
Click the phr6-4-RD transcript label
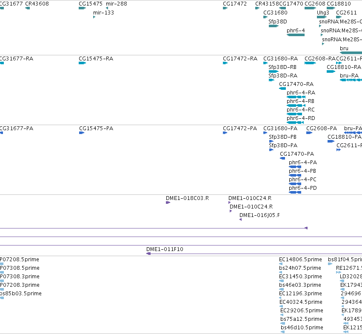[x=301, y=118]
